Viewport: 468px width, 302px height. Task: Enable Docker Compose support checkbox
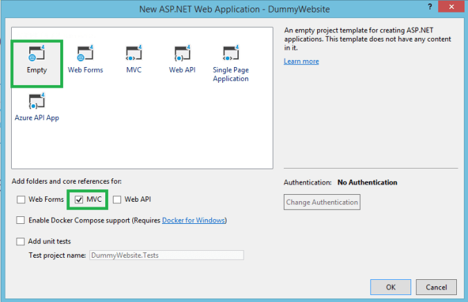point(20,220)
